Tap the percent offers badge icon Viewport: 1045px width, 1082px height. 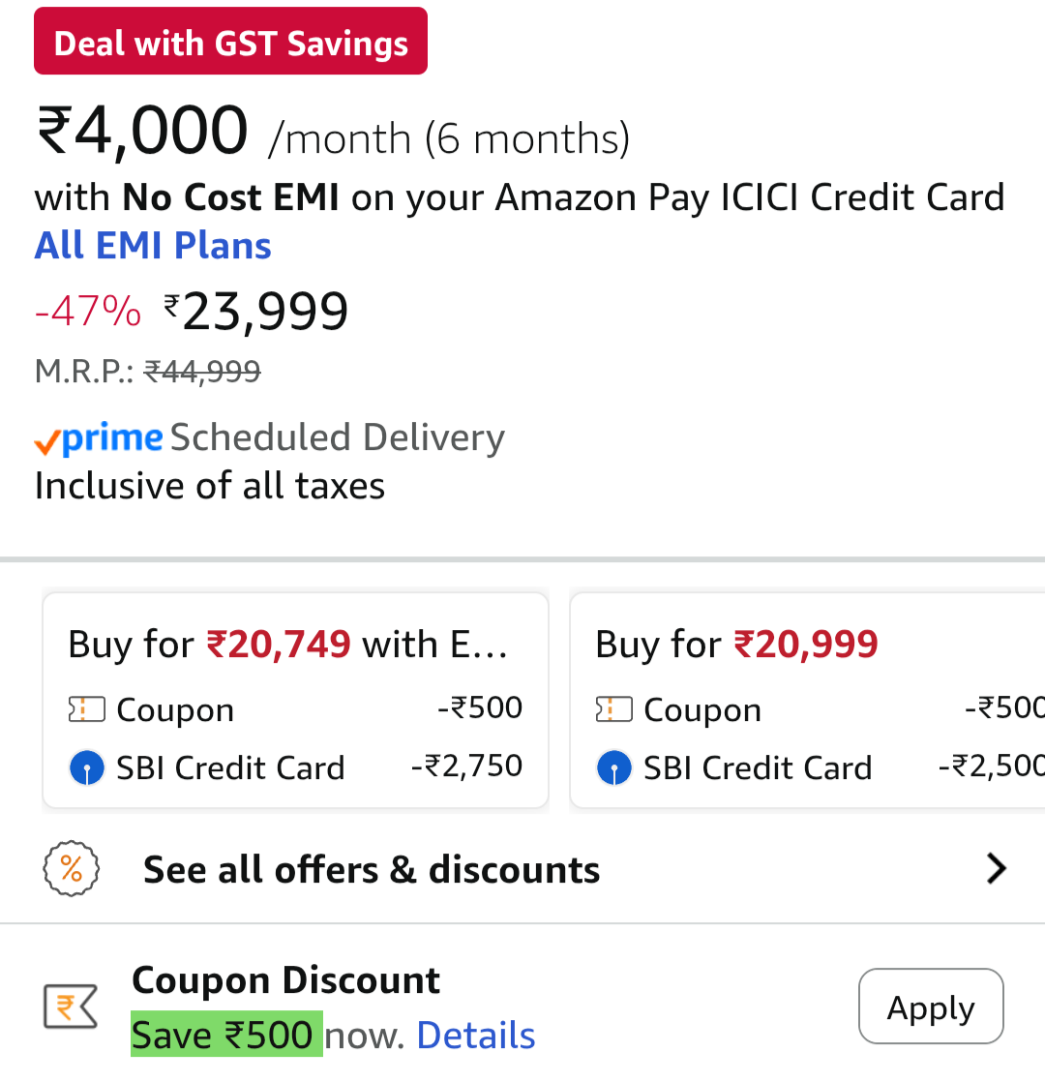click(72, 869)
